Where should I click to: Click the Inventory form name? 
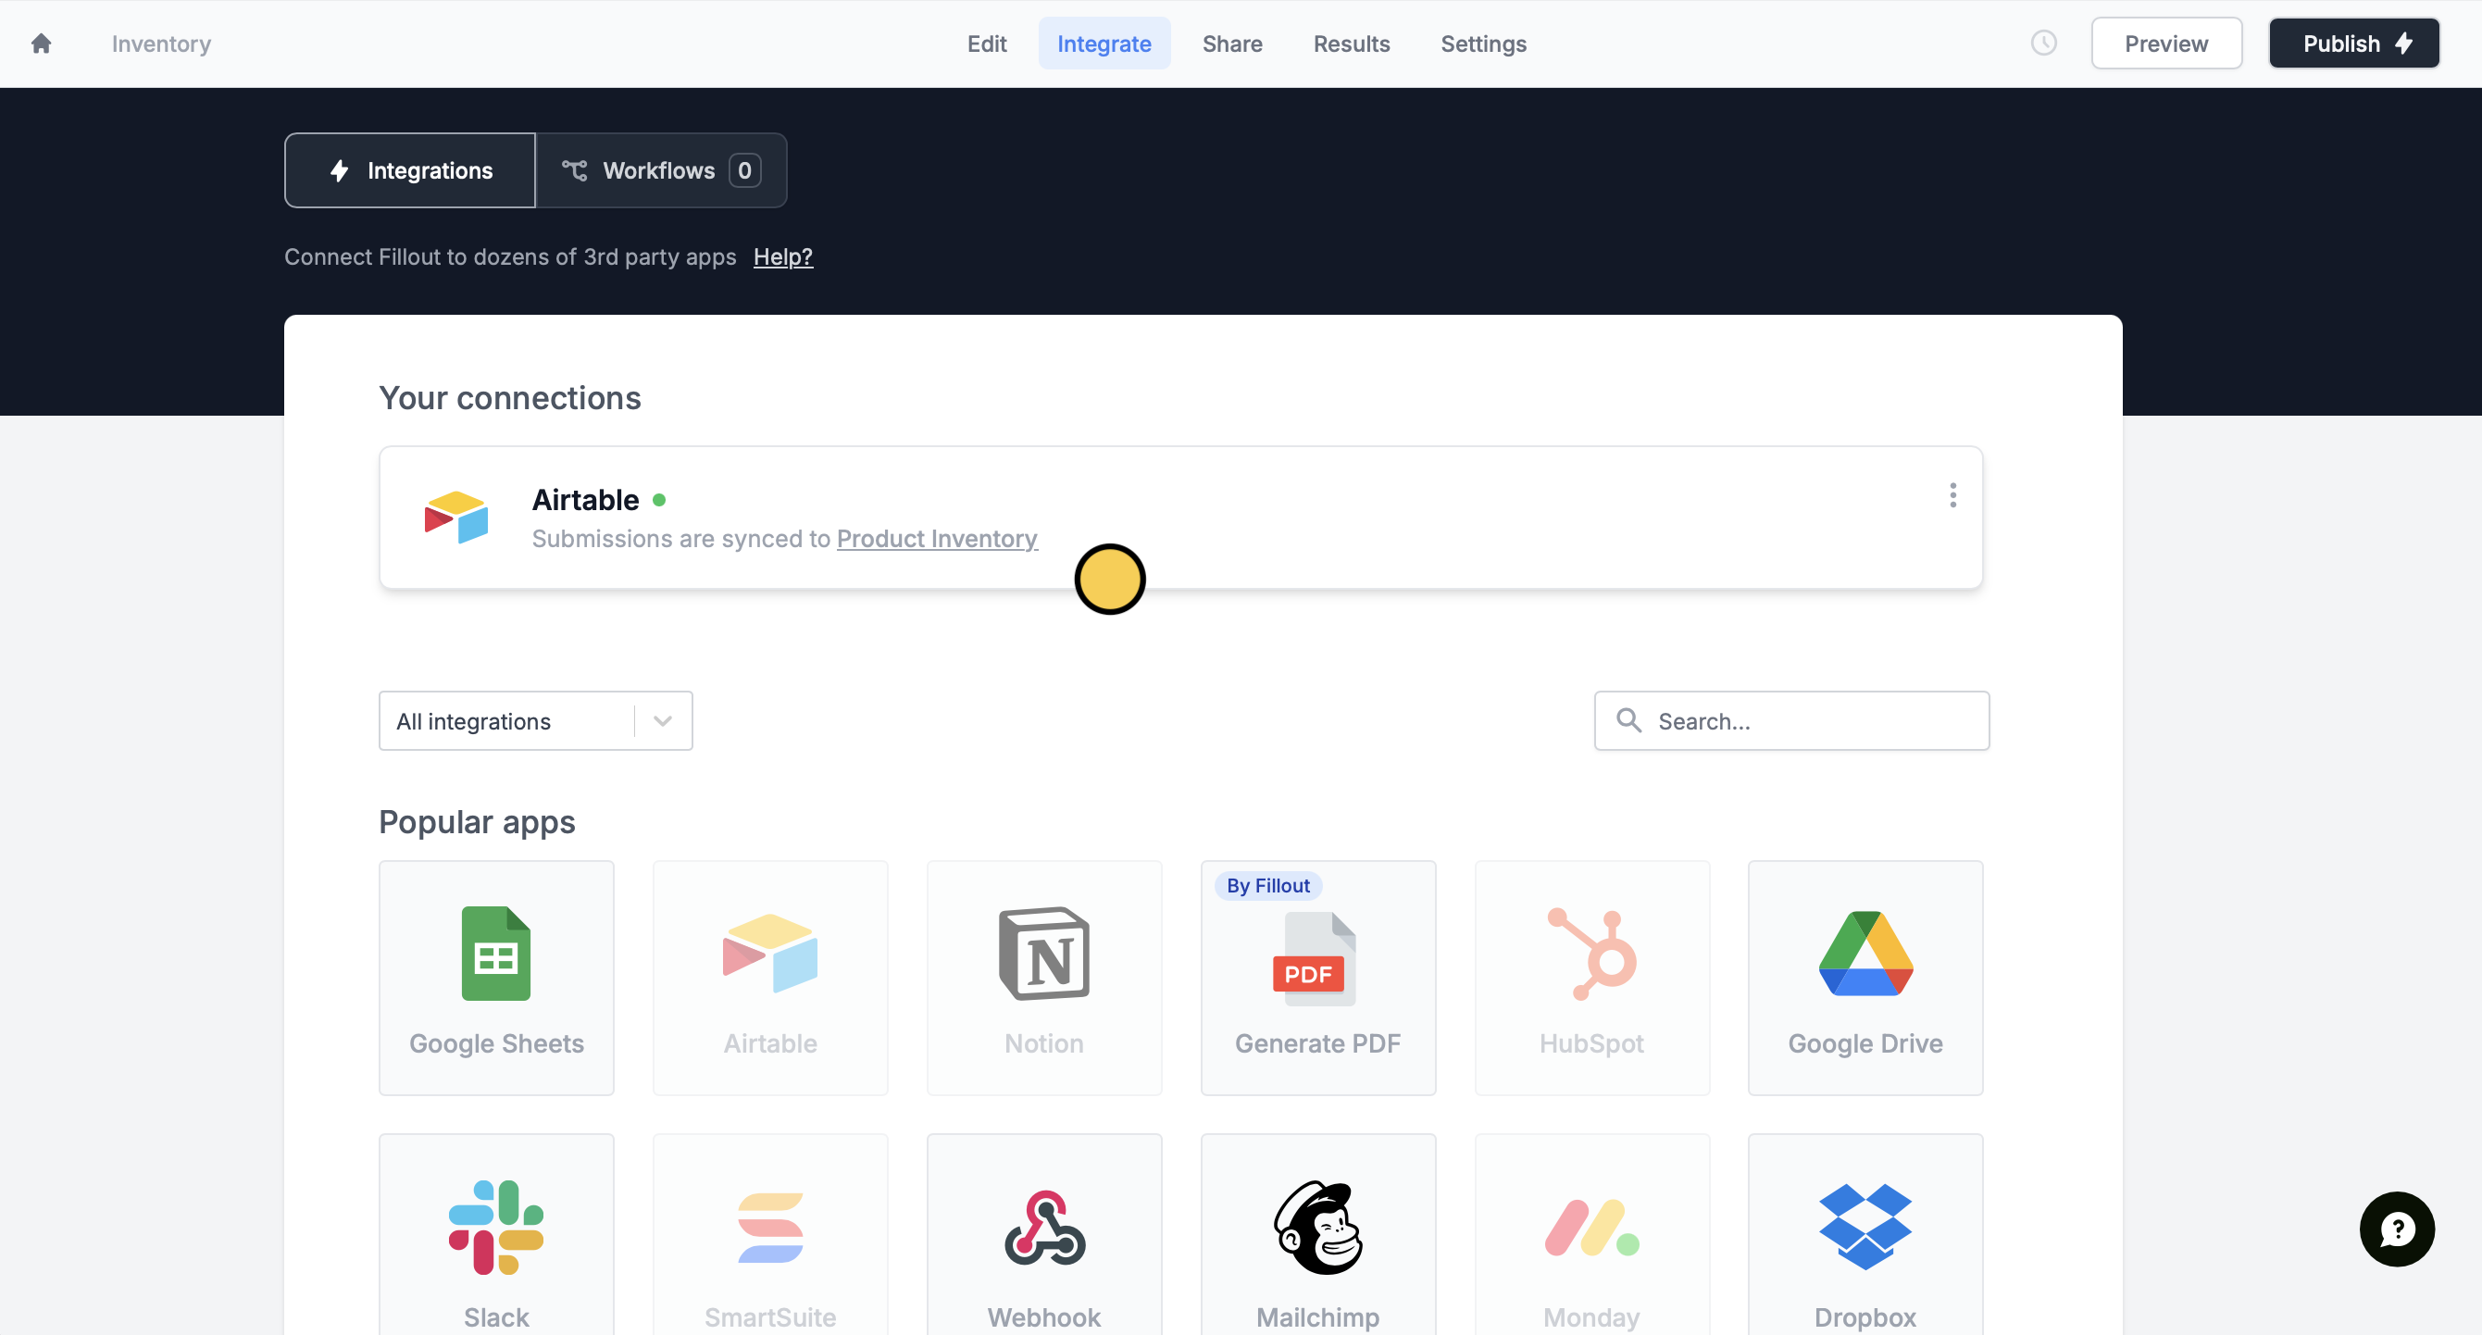coord(161,44)
